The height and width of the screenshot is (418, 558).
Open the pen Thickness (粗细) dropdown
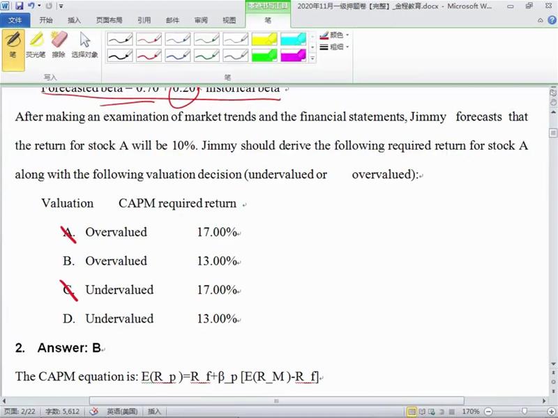(x=335, y=47)
